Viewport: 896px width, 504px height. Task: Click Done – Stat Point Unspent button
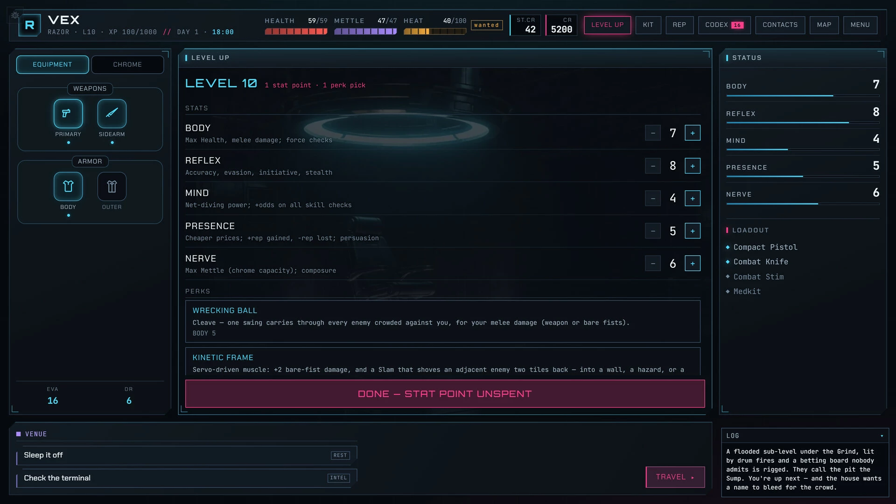pos(445,394)
